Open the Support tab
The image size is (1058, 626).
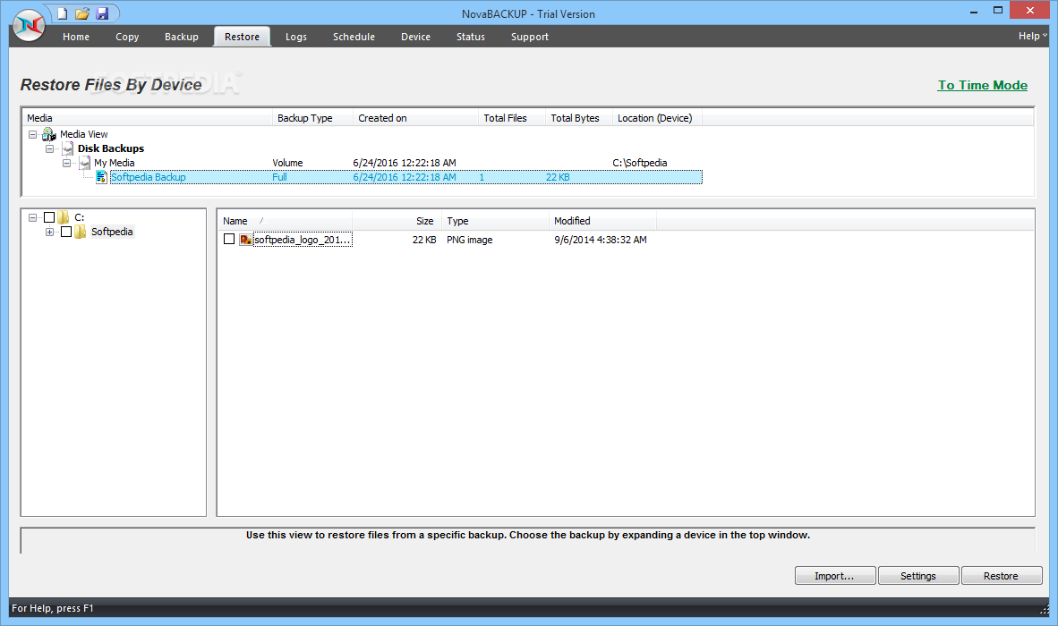pos(530,37)
